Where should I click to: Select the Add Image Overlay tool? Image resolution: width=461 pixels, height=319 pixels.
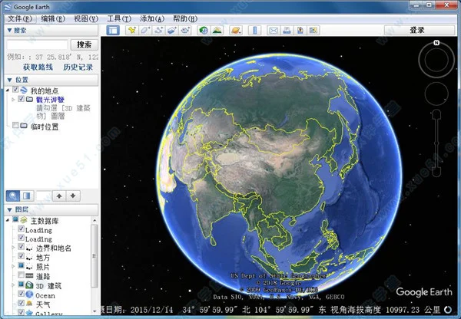coord(172,30)
